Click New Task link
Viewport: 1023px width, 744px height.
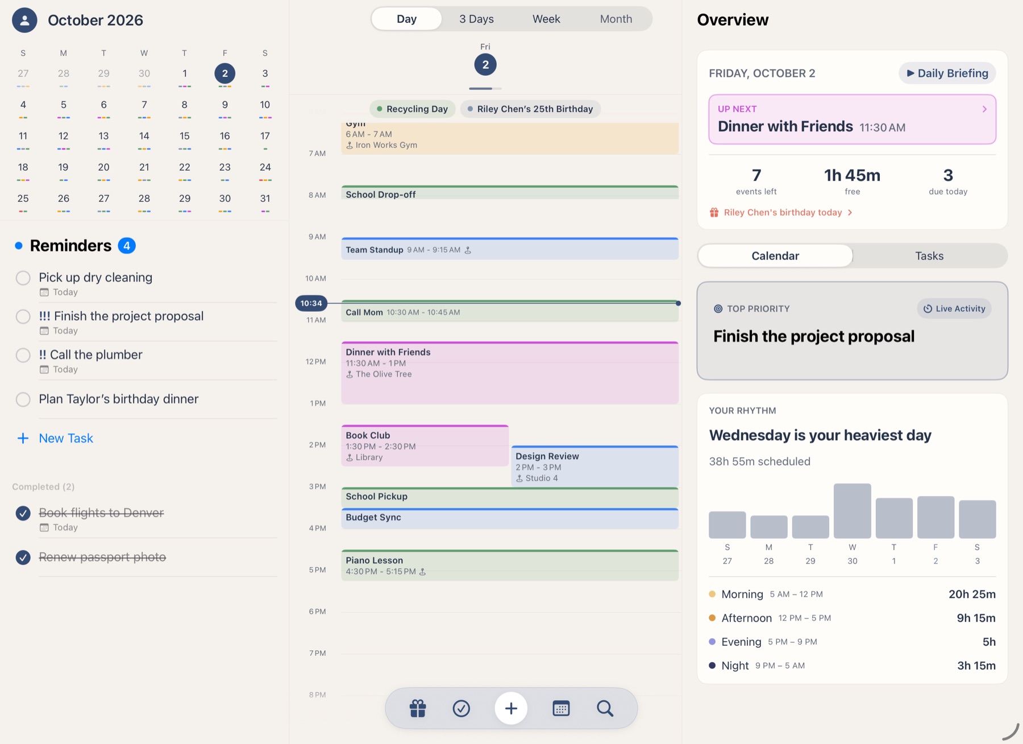[x=66, y=438]
